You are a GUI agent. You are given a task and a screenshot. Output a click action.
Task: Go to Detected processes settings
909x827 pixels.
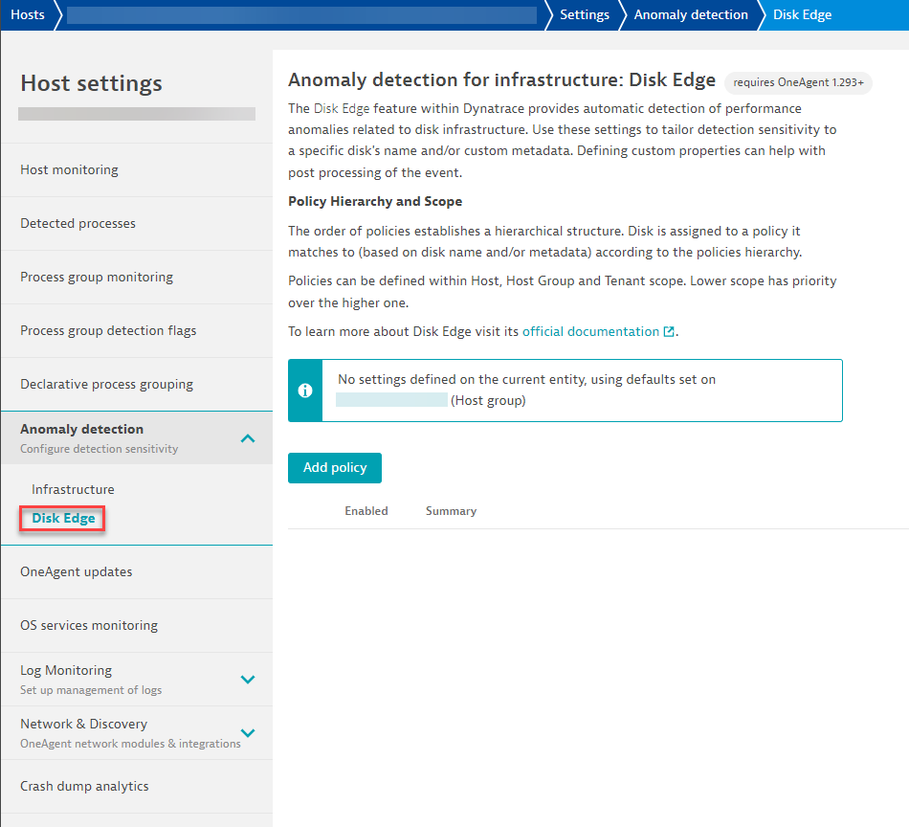tap(78, 223)
